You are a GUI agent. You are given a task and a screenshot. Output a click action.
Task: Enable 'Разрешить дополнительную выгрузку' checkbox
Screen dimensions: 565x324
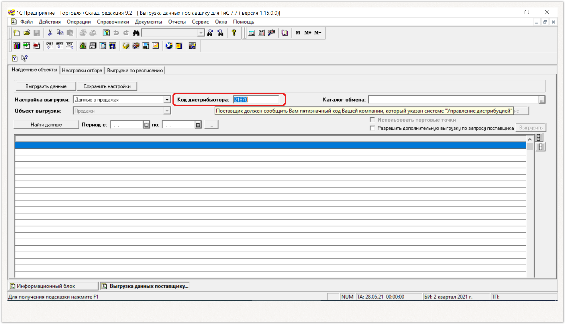coord(372,128)
